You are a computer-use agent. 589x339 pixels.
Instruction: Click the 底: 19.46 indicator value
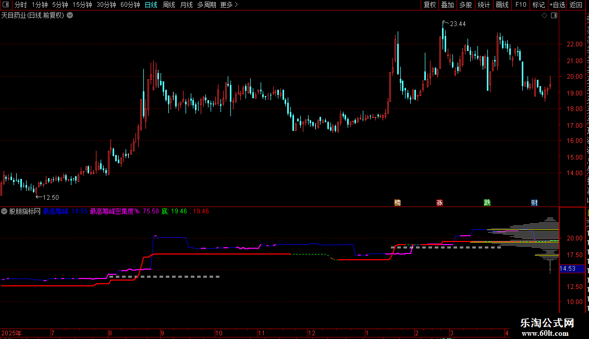coord(174,211)
